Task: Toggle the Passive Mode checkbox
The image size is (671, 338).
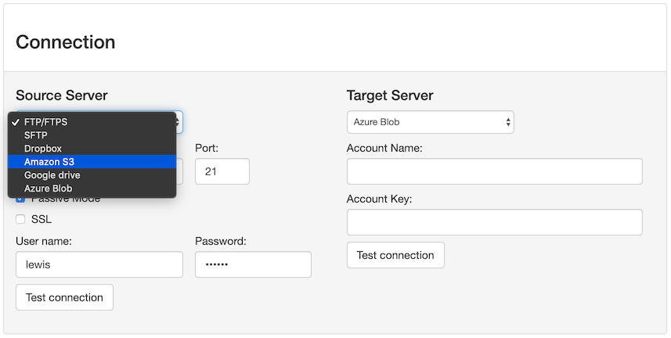Action: [x=20, y=199]
